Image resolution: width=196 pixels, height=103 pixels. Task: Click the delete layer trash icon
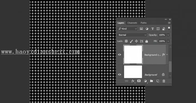coord(164,81)
